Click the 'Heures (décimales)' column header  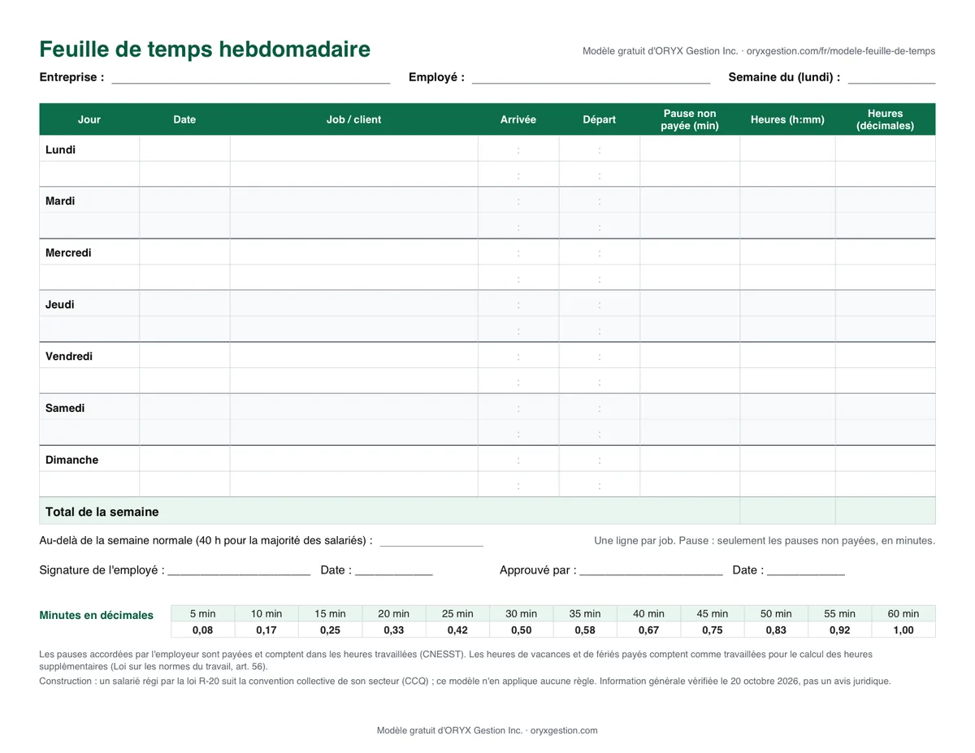point(886,119)
